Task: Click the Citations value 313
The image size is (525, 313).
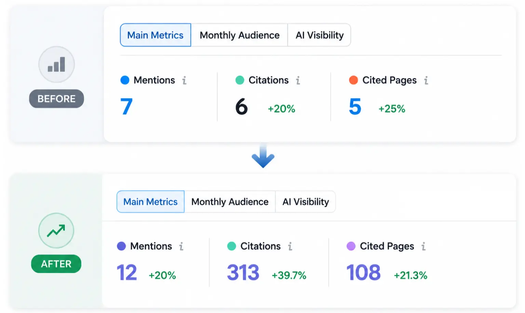Action: point(243,273)
